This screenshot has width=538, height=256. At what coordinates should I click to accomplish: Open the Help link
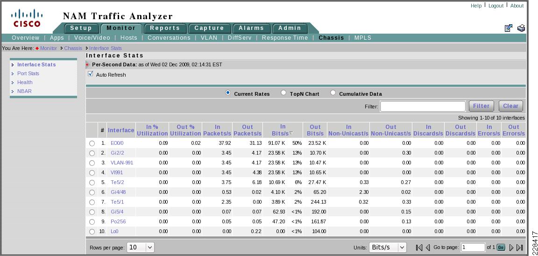click(476, 6)
